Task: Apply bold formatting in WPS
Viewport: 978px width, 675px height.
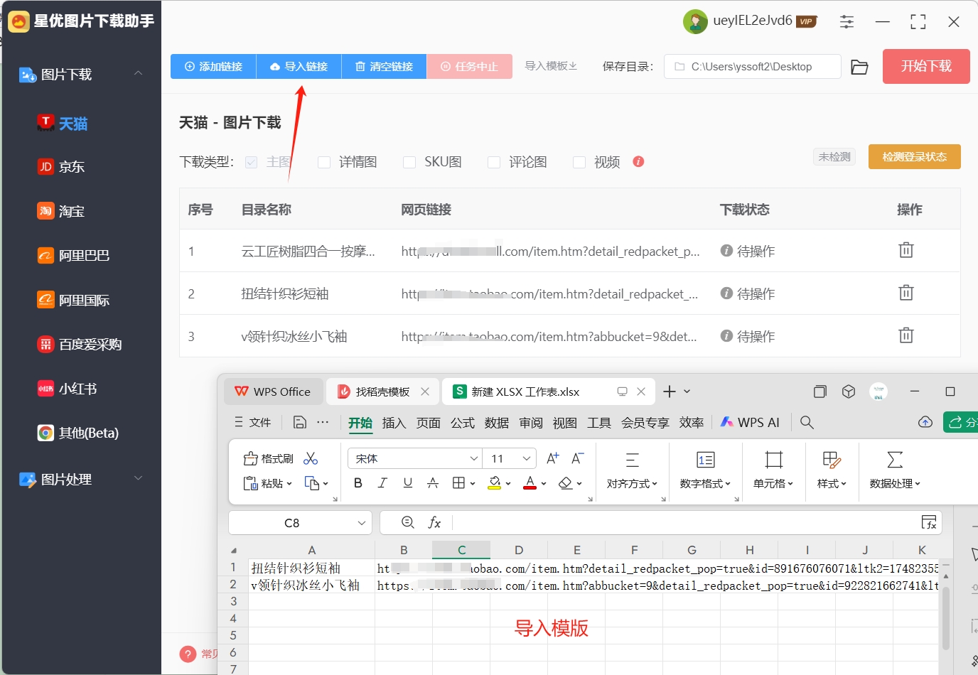Action: pos(358,483)
